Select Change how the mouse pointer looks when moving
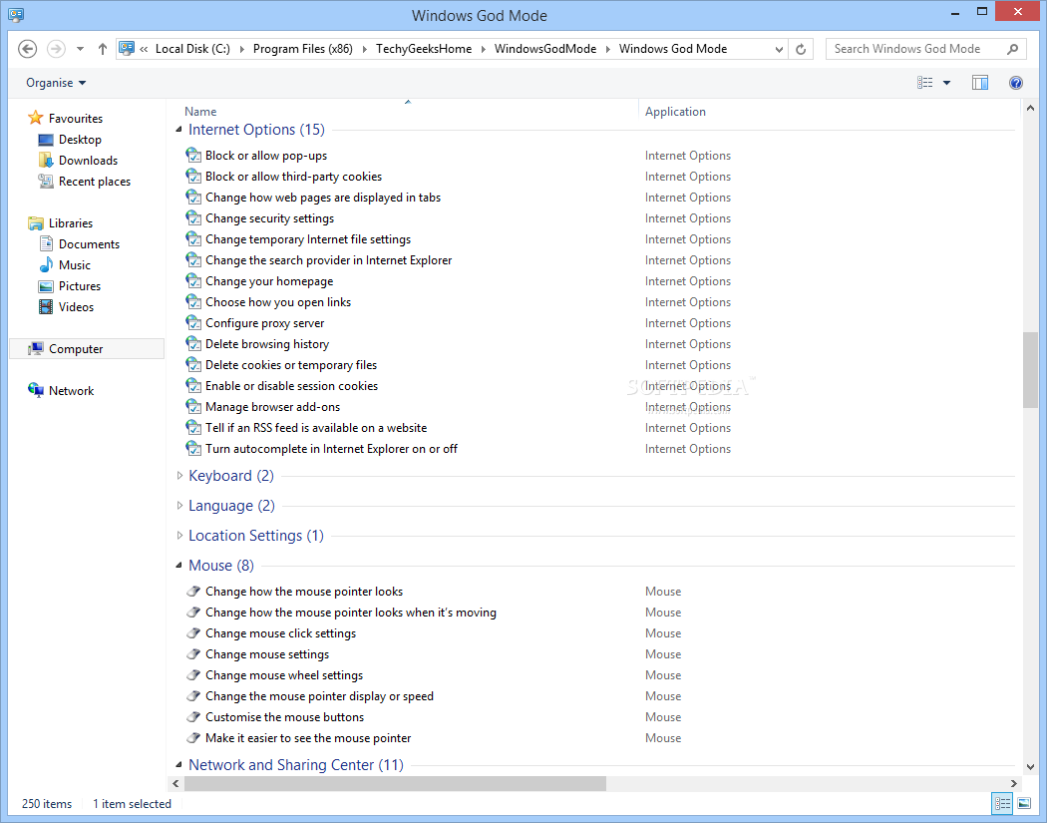 pos(351,613)
